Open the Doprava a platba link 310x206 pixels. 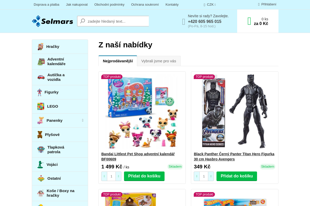coord(47,4)
